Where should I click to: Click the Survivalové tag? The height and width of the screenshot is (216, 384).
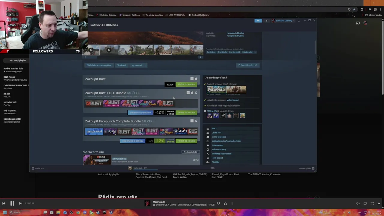click(211, 52)
